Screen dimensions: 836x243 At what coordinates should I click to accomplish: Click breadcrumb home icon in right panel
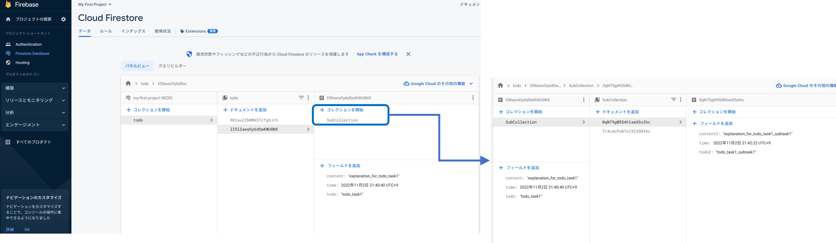500,85
